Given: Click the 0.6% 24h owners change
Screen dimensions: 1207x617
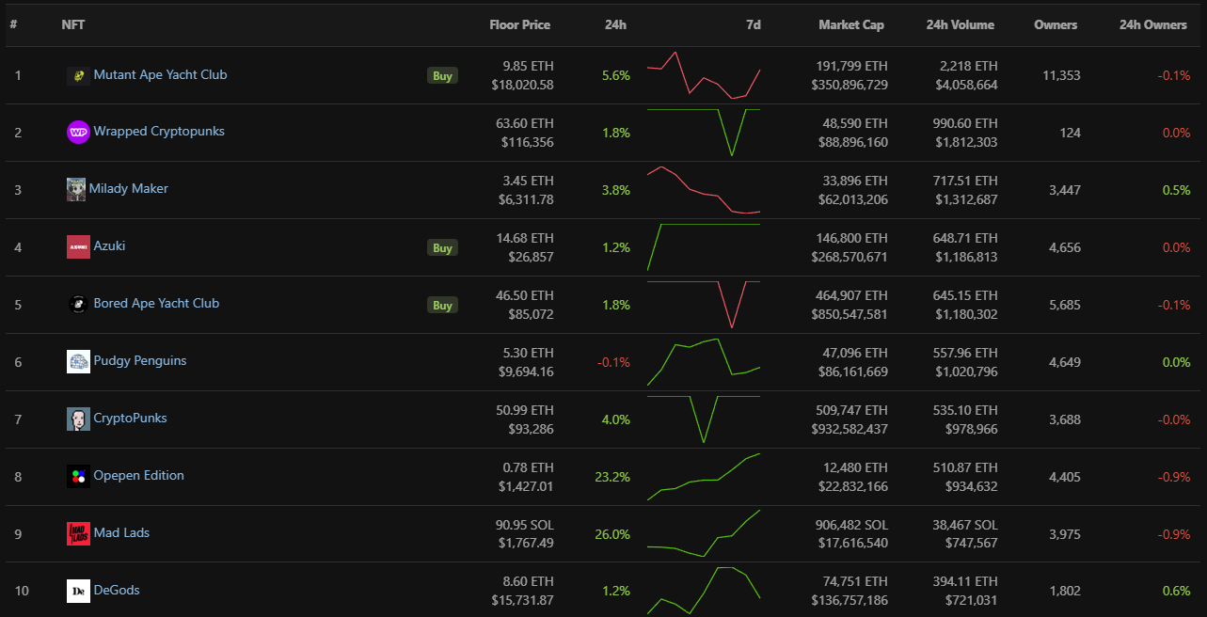Looking at the screenshot, I should pos(1176,591).
